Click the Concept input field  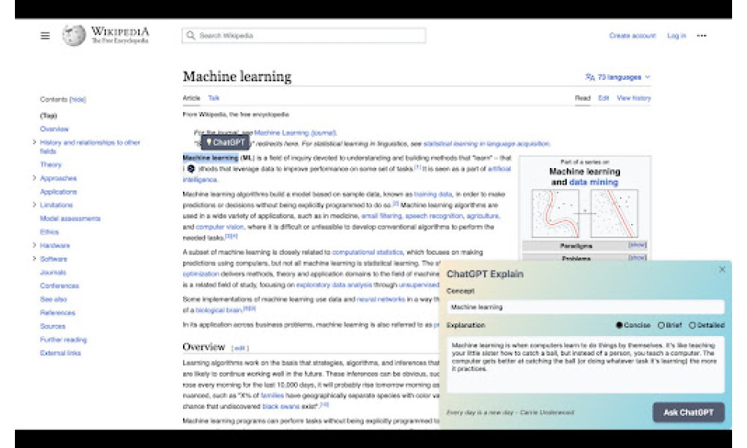click(586, 307)
